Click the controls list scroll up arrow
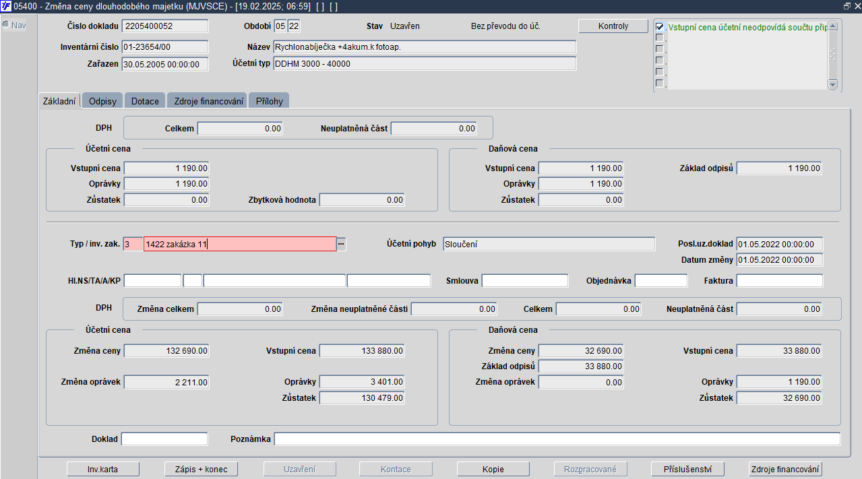 832,25
